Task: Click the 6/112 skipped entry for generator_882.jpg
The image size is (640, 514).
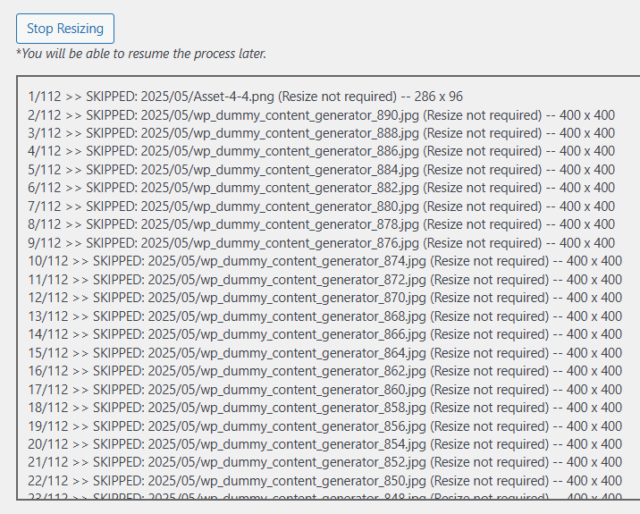Action: tap(320, 188)
